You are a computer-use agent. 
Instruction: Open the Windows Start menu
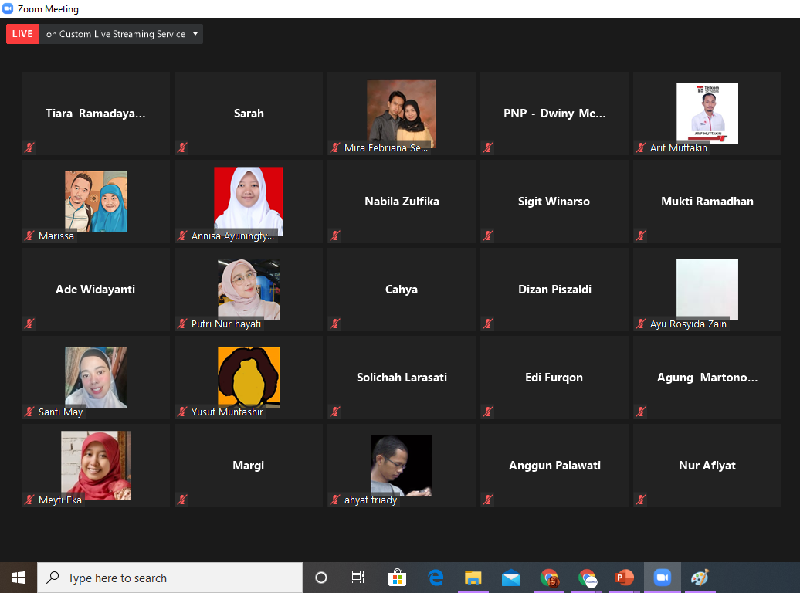click(x=19, y=578)
